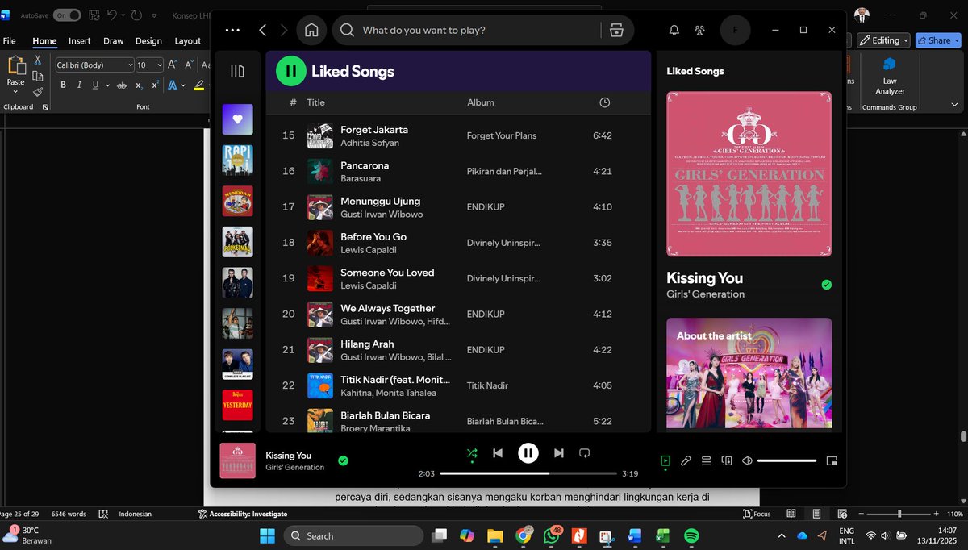Image resolution: width=968 pixels, height=550 pixels.
Task: Open the Spotify miniplayer
Action: click(x=832, y=461)
